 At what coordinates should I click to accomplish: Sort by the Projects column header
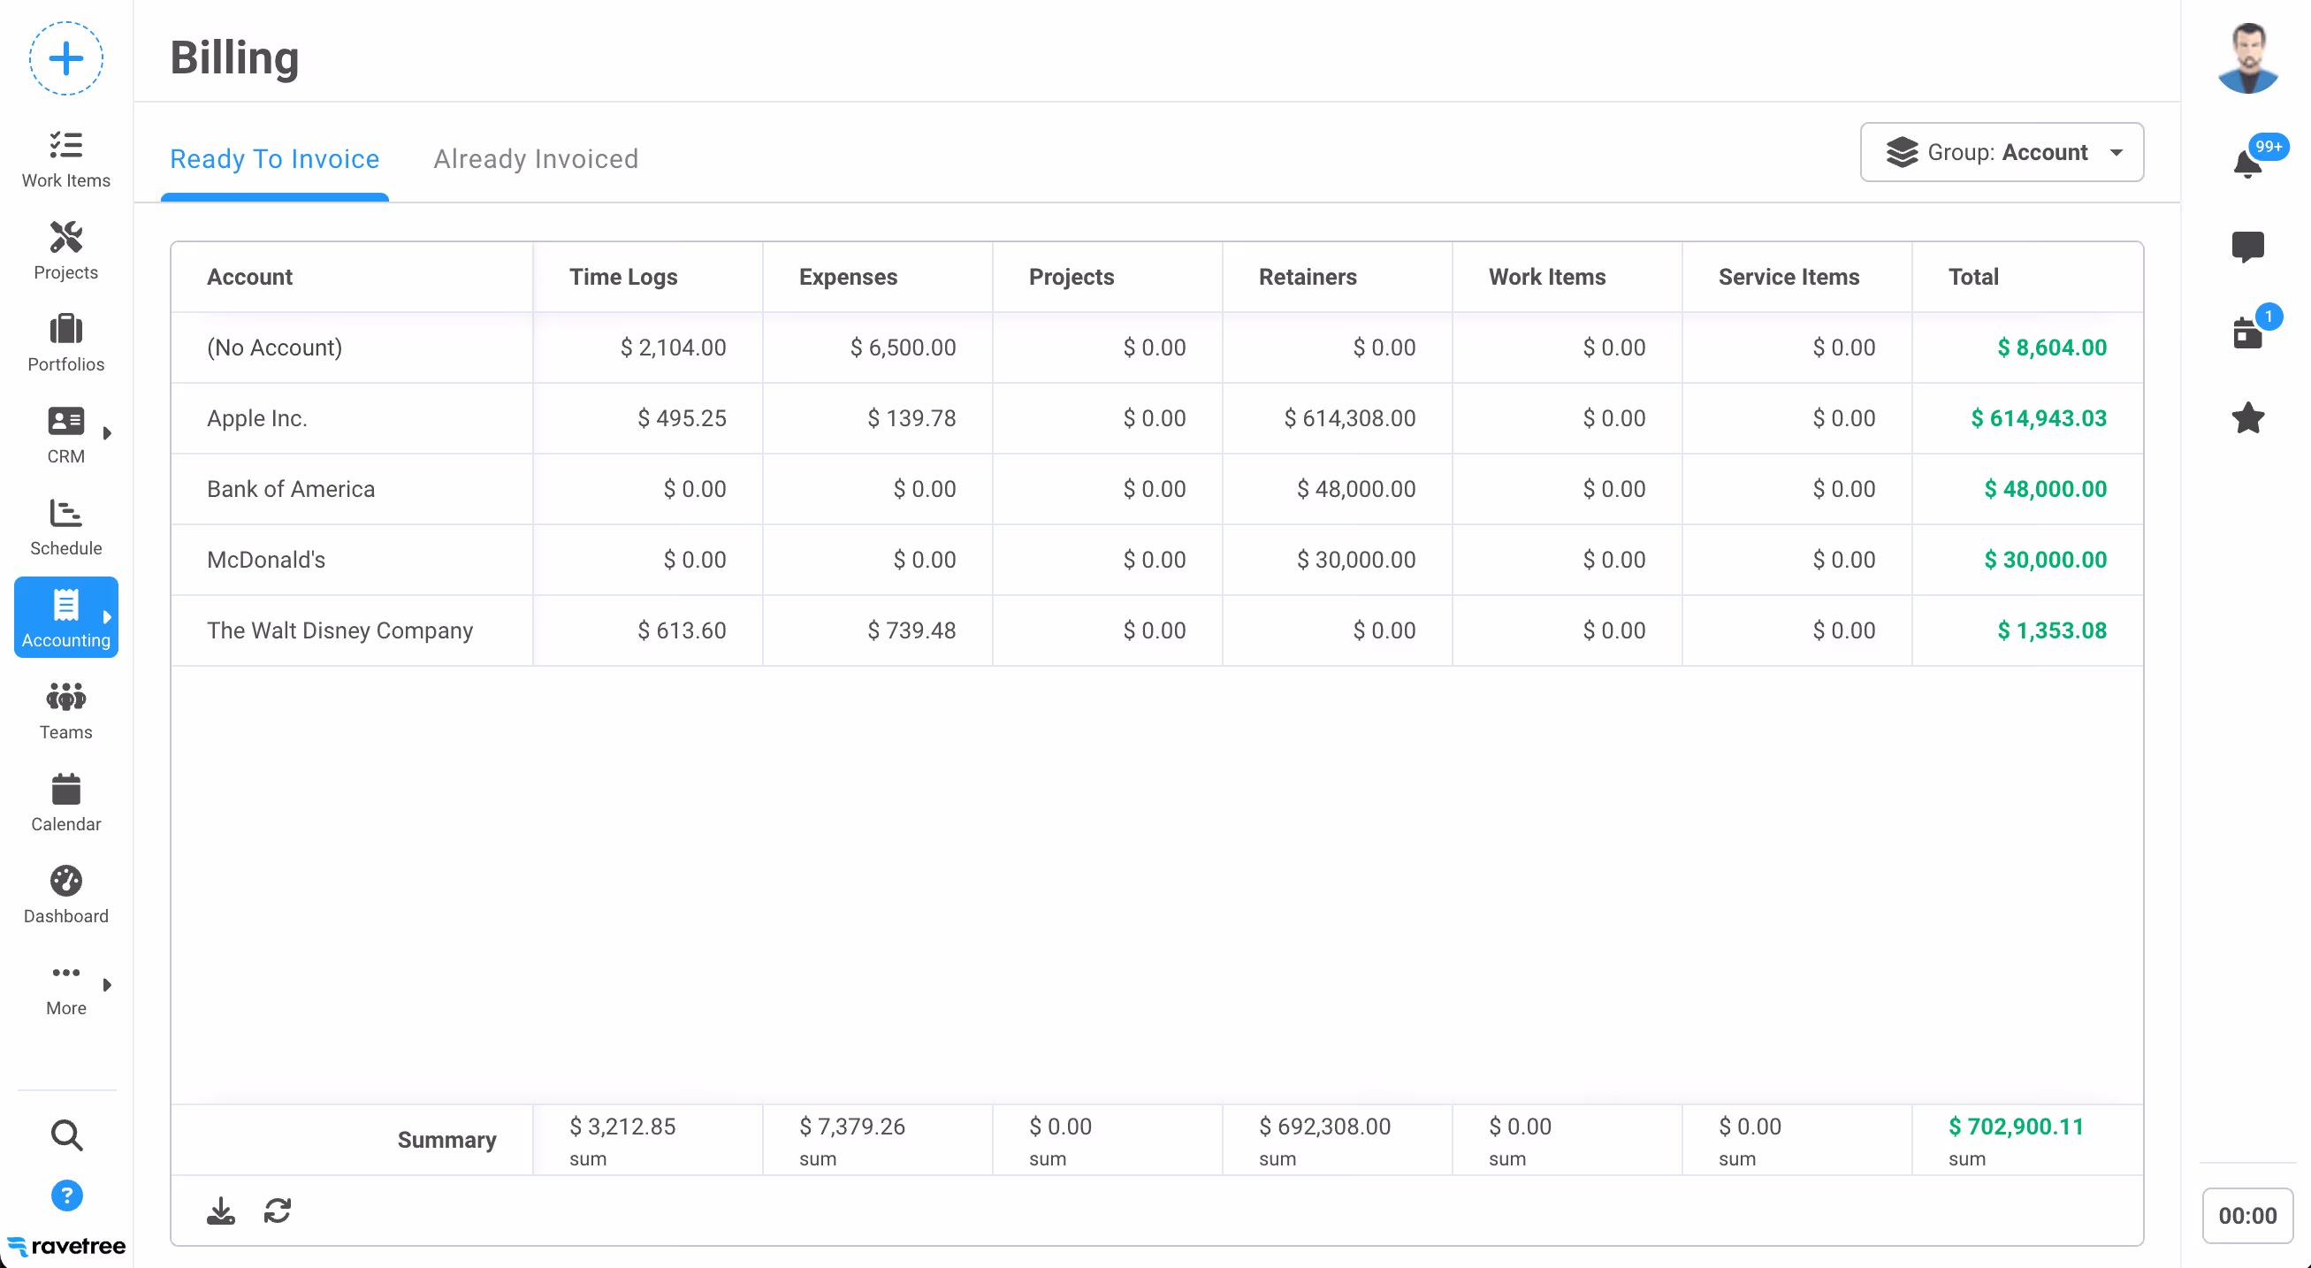point(1107,278)
